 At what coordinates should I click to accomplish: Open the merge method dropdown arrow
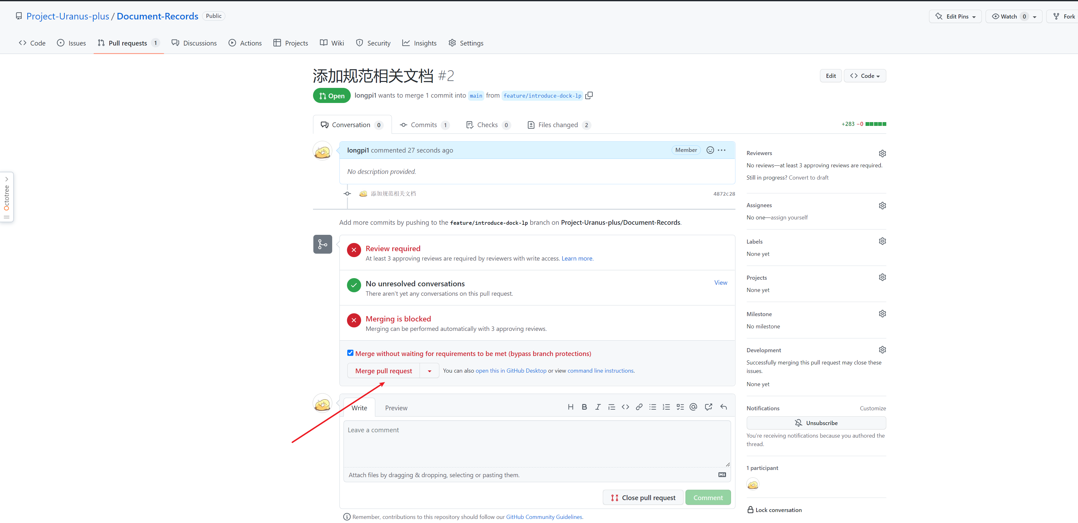tap(429, 371)
